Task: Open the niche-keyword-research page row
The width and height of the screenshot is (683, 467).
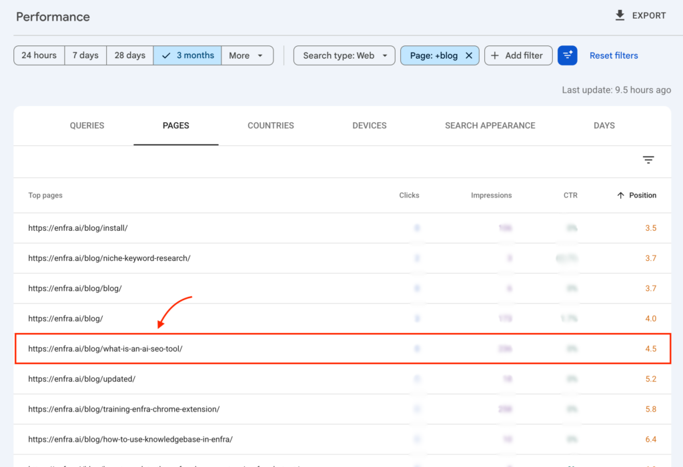Action: pyautogui.click(x=342, y=258)
